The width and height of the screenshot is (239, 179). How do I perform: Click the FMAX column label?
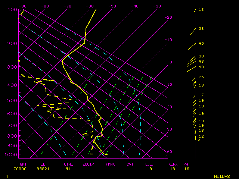[x=110, y=164]
